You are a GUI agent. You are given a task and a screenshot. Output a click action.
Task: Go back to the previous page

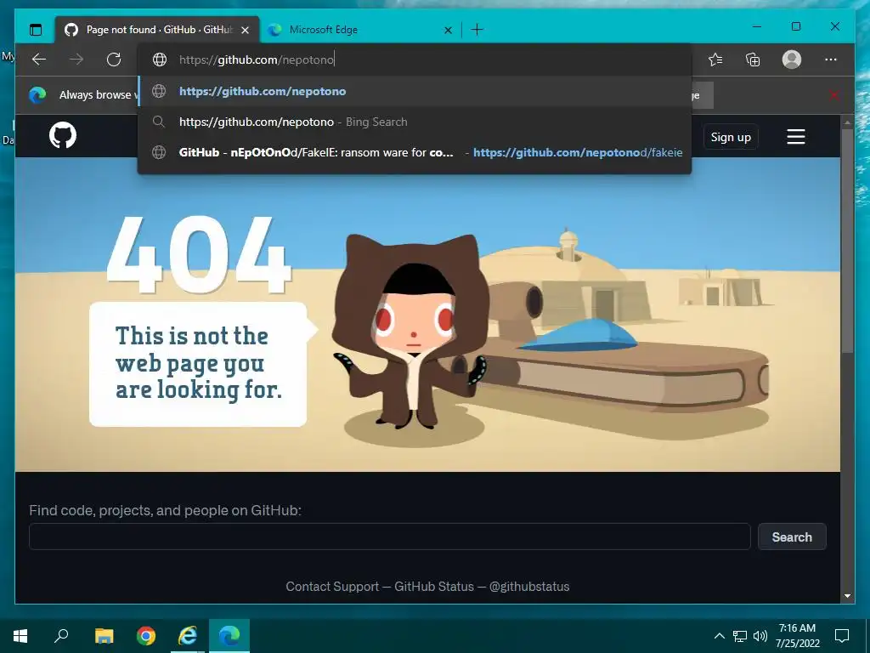coord(39,60)
